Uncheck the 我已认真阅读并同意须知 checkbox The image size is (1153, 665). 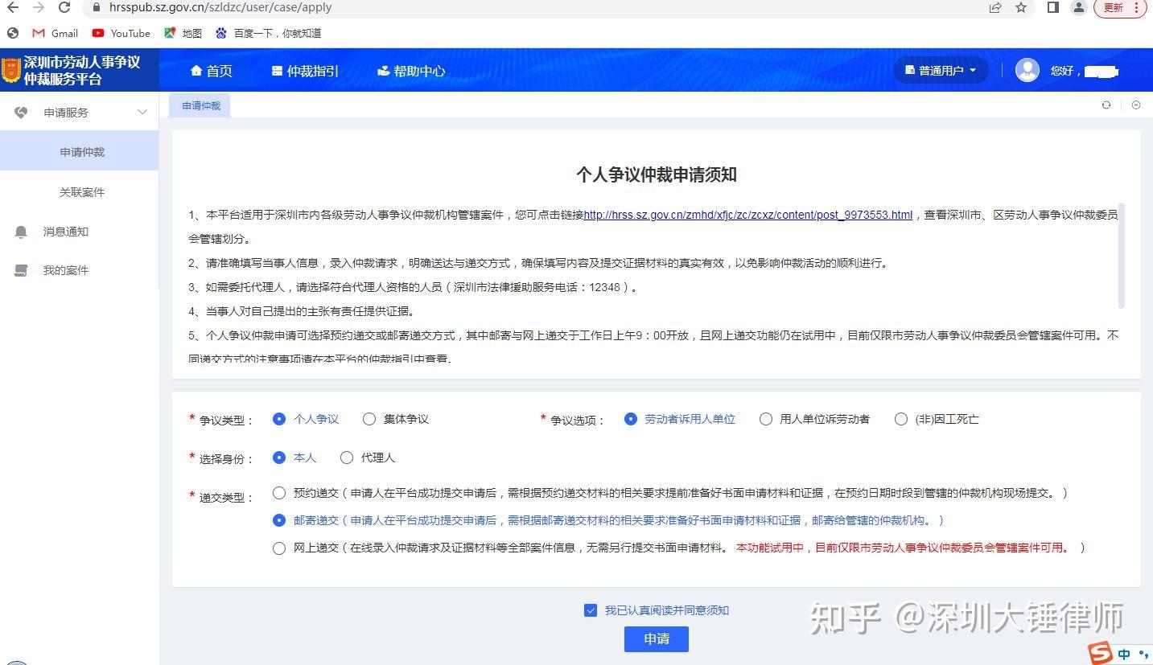click(591, 610)
